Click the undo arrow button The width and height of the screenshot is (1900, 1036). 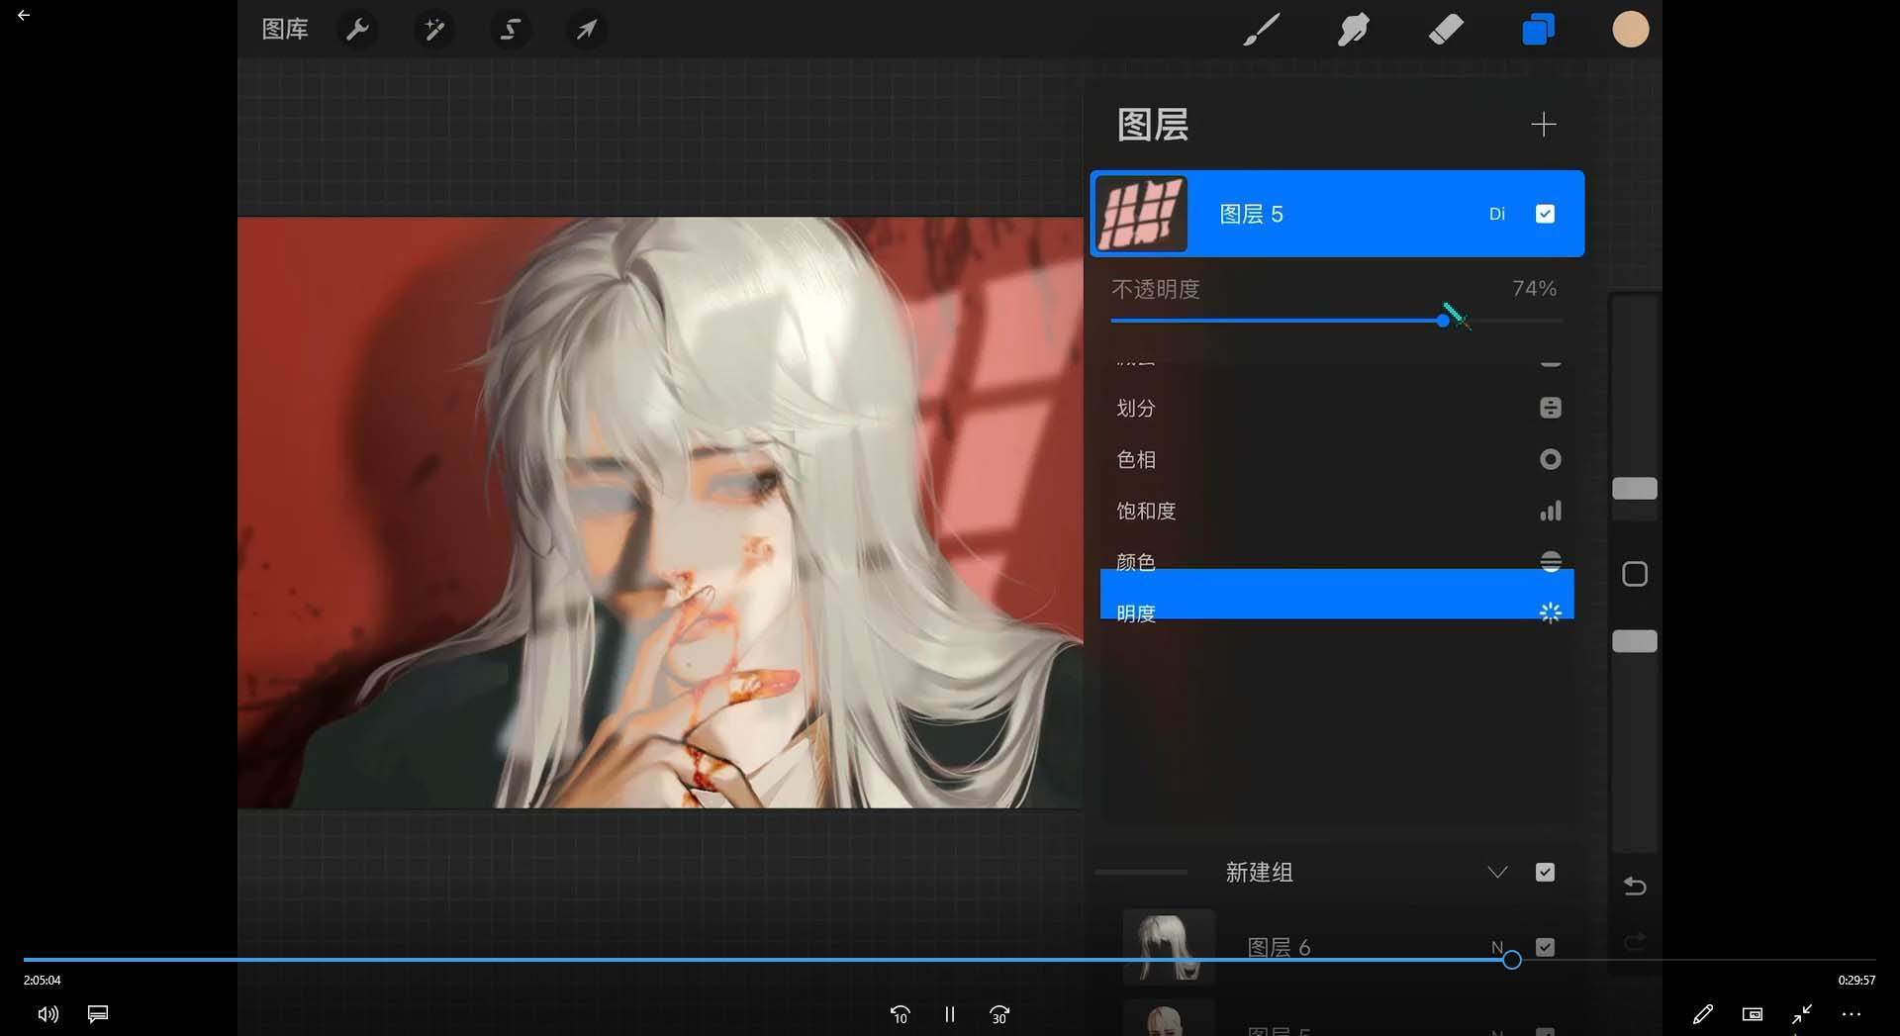click(1636, 886)
